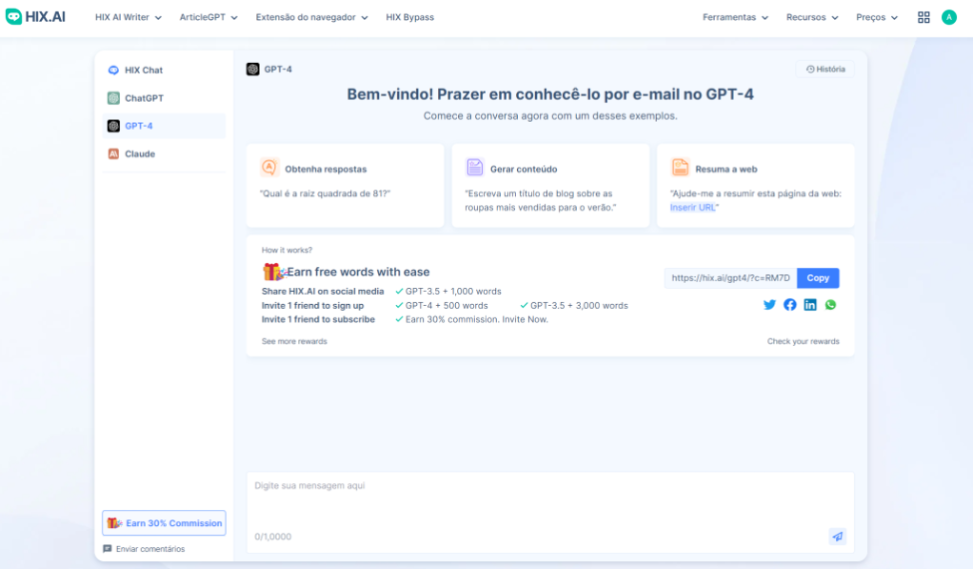The width and height of the screenshot is (975, 570).
Task: Click "Share HIX.AI on social media" text
Action: coord(322,291)
